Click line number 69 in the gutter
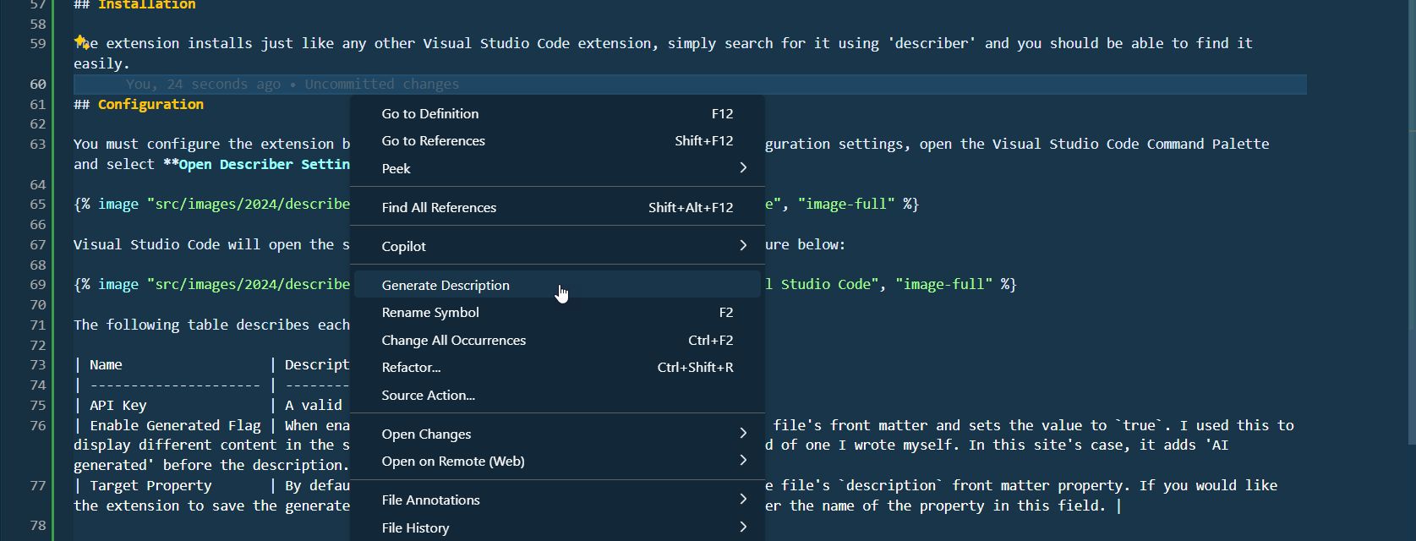1416x541 pixels. [37, 284]
